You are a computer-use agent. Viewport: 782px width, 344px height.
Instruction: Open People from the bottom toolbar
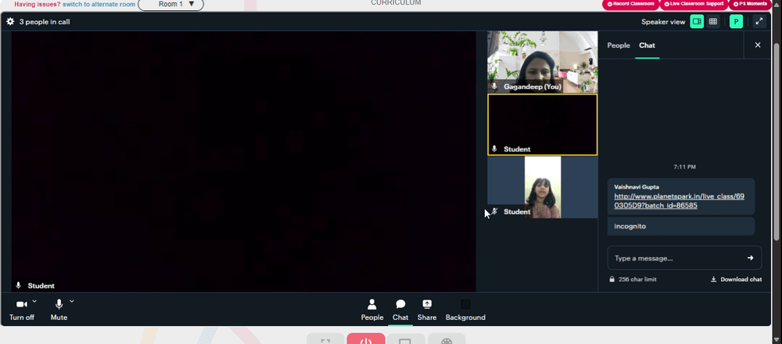[372, 310]
